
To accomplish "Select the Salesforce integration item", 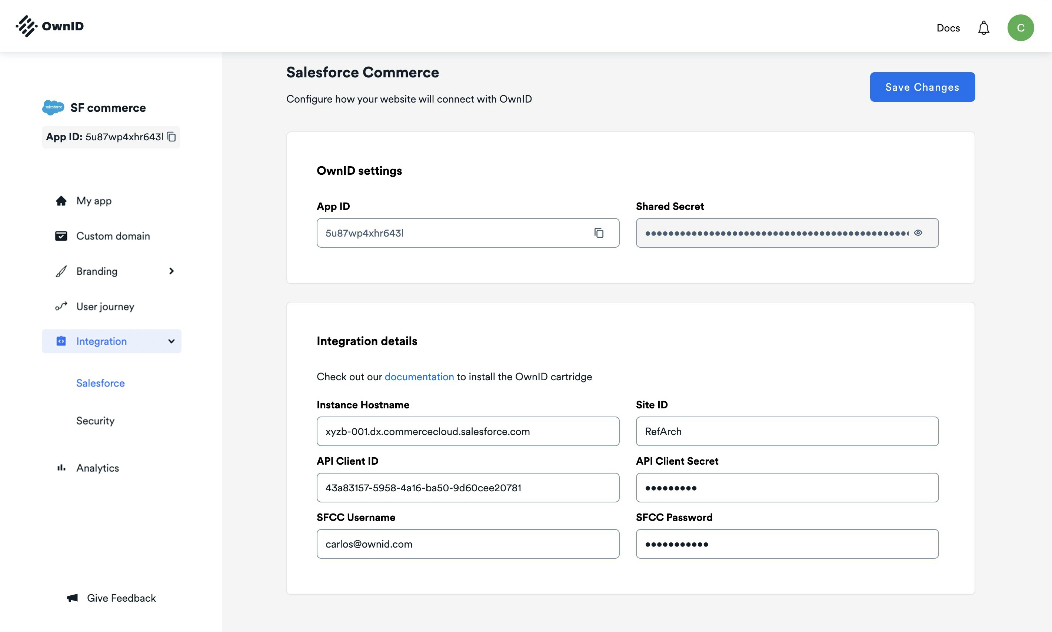I will click(100, 383).
